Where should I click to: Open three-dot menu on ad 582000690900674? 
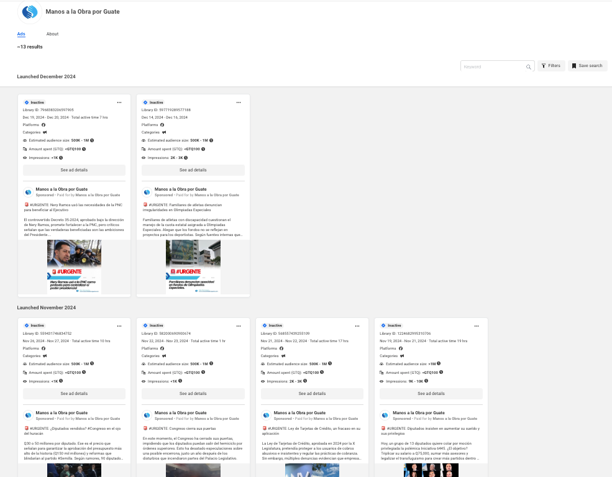point(239,326)
